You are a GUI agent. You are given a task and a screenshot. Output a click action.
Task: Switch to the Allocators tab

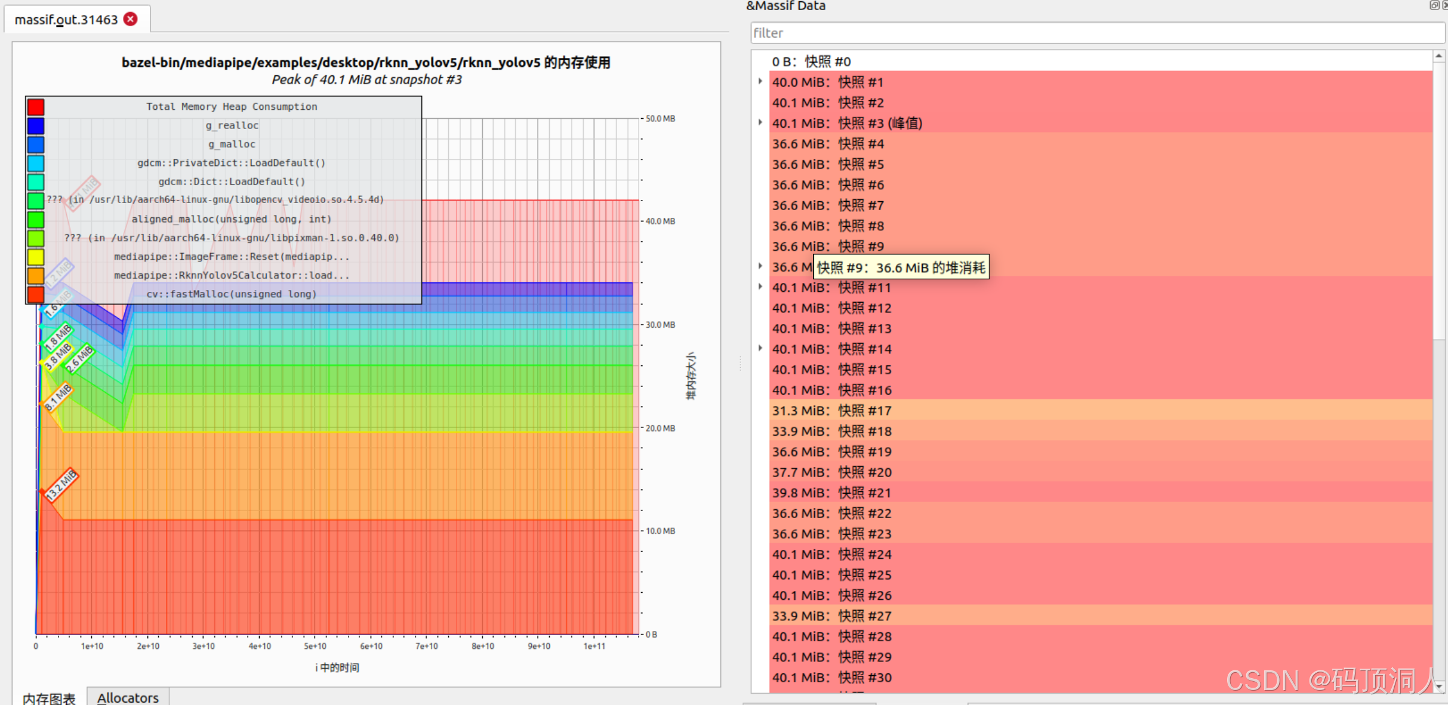click(128, 697)
